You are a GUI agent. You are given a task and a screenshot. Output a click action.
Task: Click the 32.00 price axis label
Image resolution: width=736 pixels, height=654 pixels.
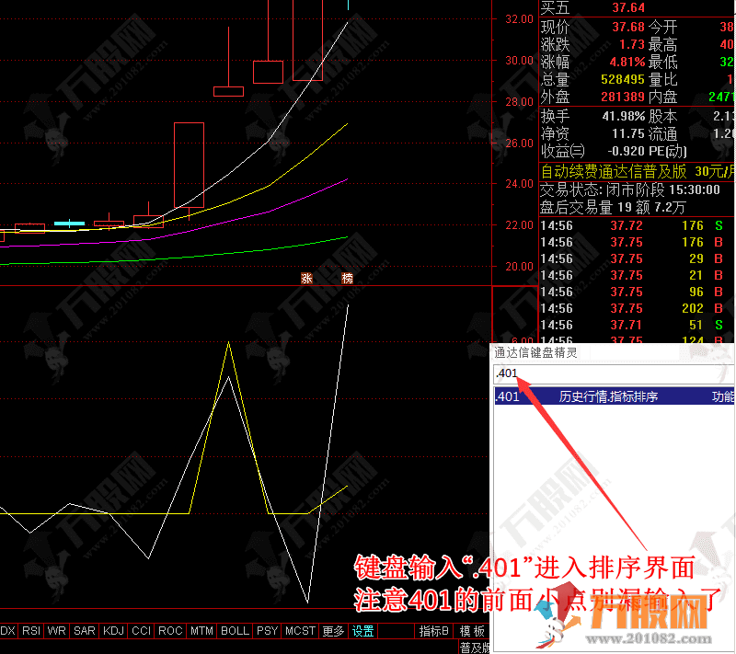point(519,19)
